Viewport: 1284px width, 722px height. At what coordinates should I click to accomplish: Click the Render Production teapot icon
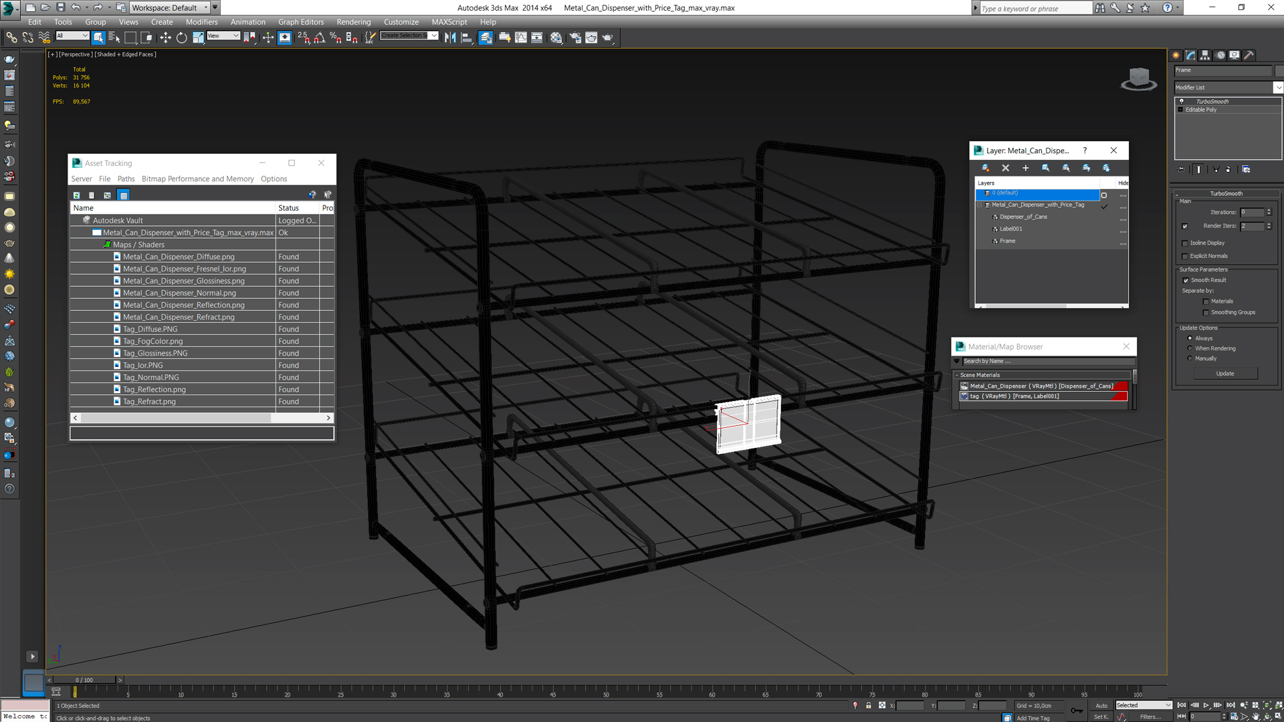pyautogui.click(x=608, y=37)
